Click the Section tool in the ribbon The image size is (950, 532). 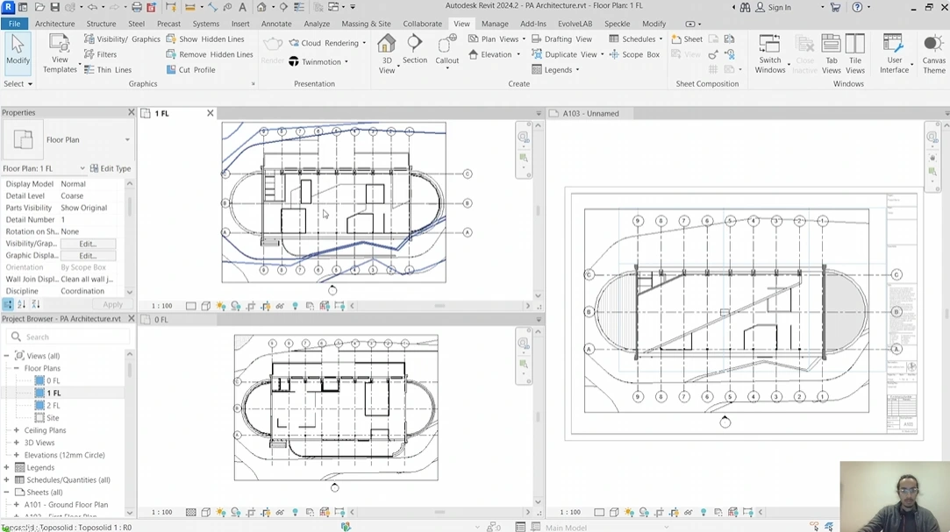(x=415, y=50)
